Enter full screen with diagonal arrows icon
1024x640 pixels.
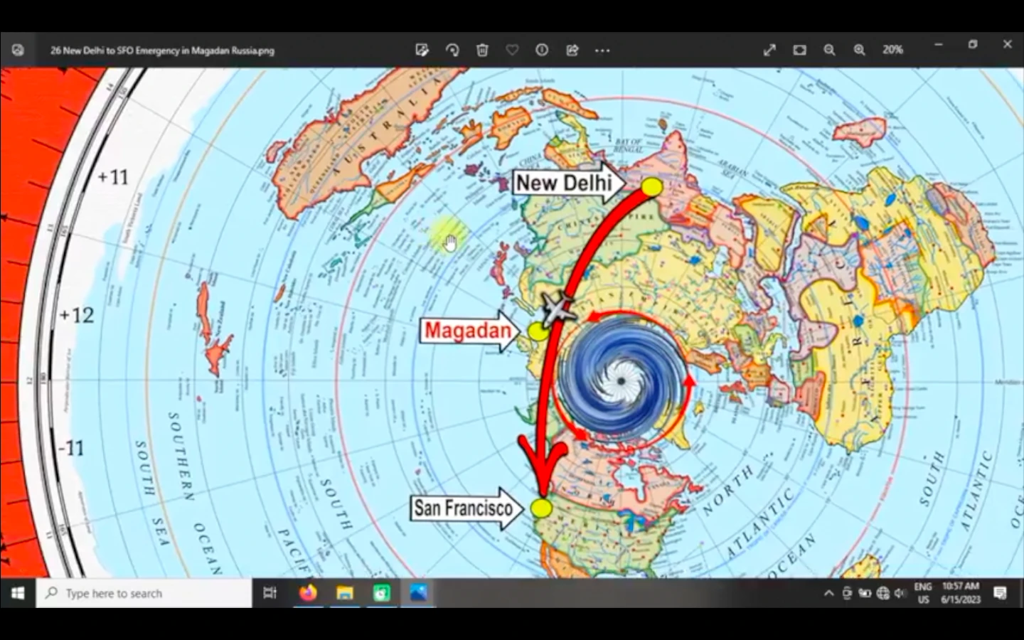pos(769,50)
